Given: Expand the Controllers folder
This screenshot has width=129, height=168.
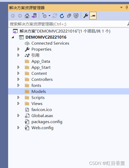Looking at the screenshot, I should pyautogui.click(x=18, y=79).
